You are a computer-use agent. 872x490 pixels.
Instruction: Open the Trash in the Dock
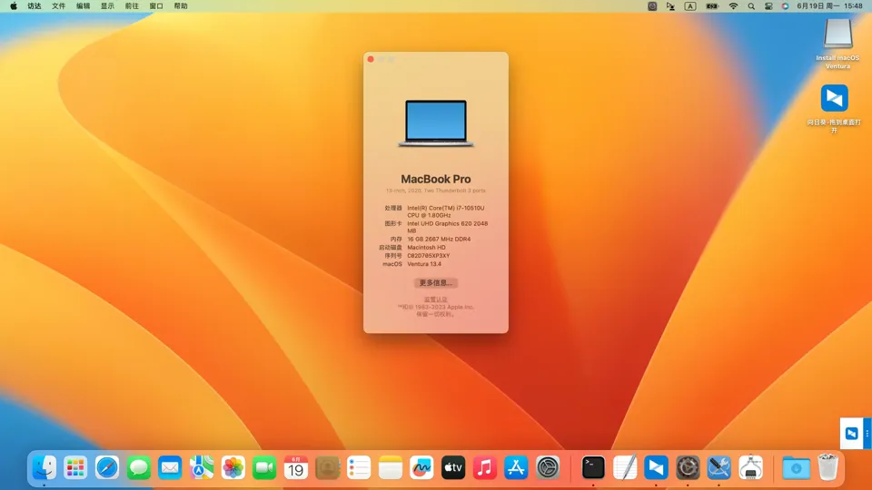tap(827, 468)
